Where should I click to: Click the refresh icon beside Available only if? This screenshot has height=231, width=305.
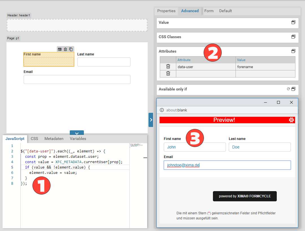tap(288, 89)
